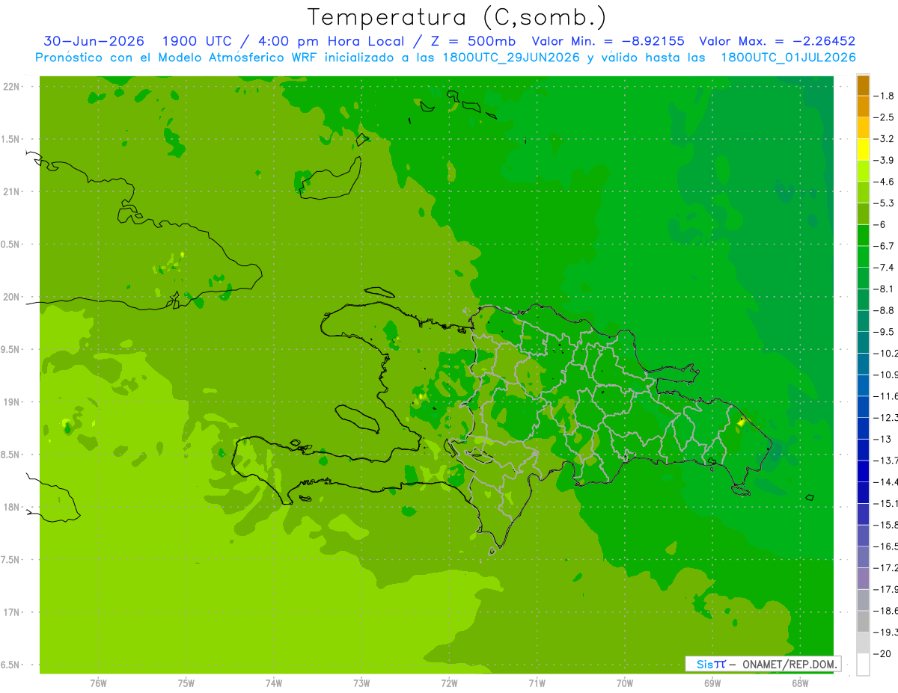This screenshot has height=693, width=898.
Task: Click the "-20" colorbar value
Action: coord(882,653)
